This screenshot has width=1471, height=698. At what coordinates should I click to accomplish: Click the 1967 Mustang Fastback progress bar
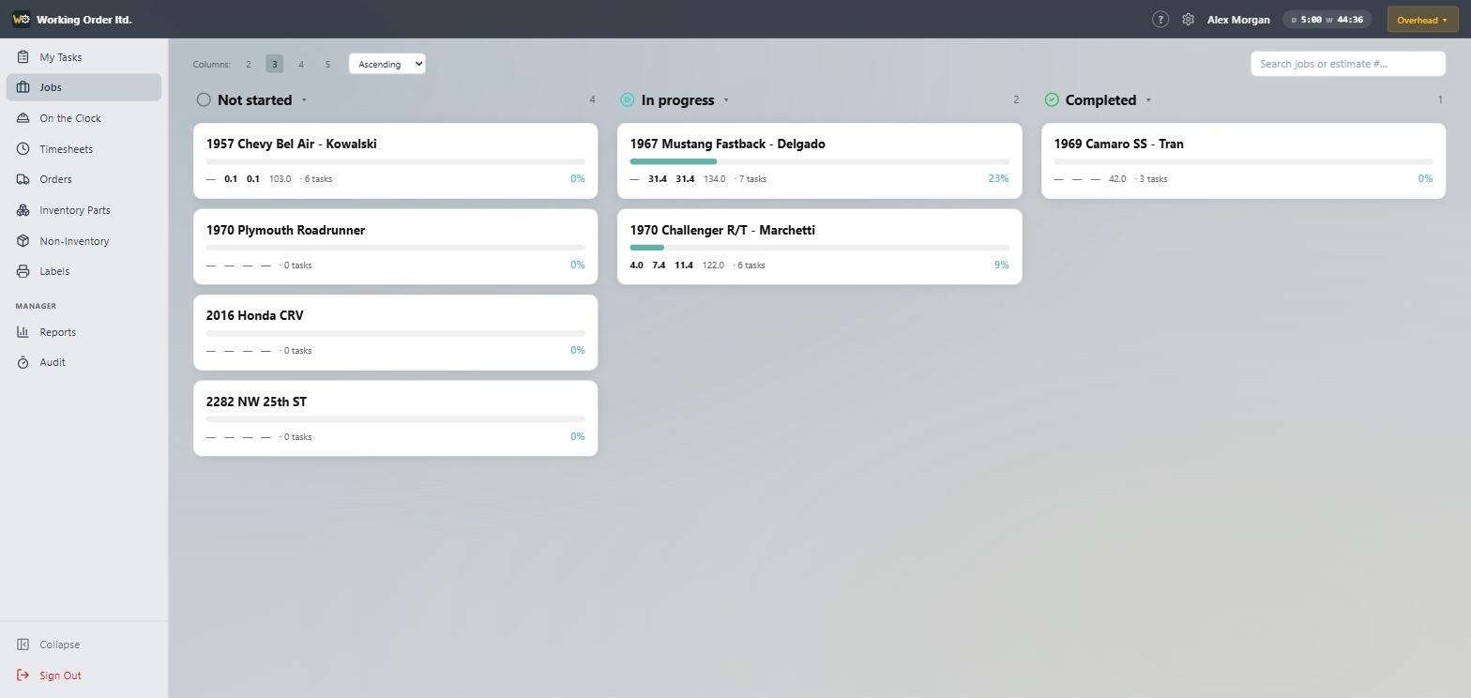tap(819, 161)
